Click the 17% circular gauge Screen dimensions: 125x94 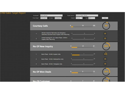point(106,80)
